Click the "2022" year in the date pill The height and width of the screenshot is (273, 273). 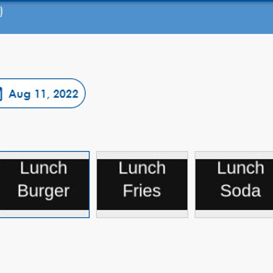(66, 94)
